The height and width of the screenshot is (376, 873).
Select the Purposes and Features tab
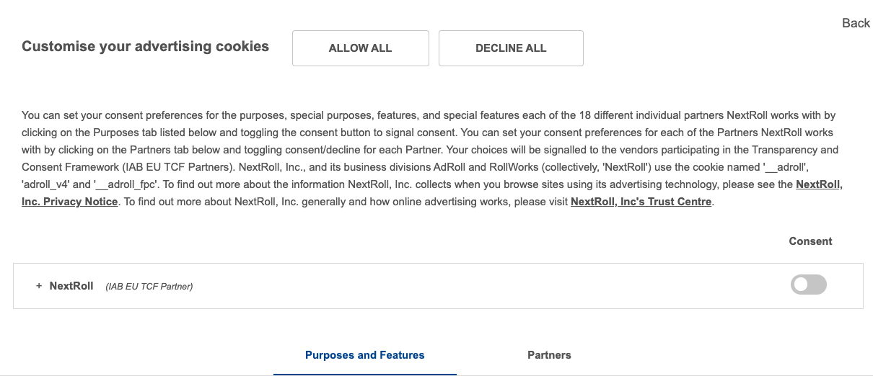click(364, 355)
